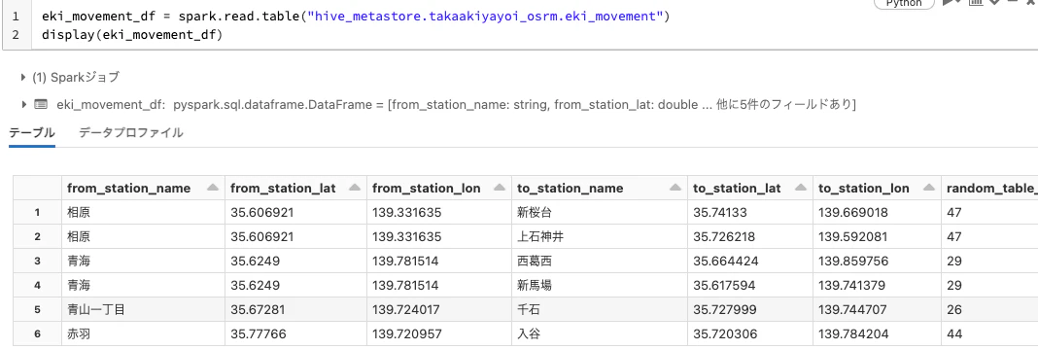This screenshot has width=1038, height=350.
Task: Select row number 2 in table
Action: click(x=38, y=237)
